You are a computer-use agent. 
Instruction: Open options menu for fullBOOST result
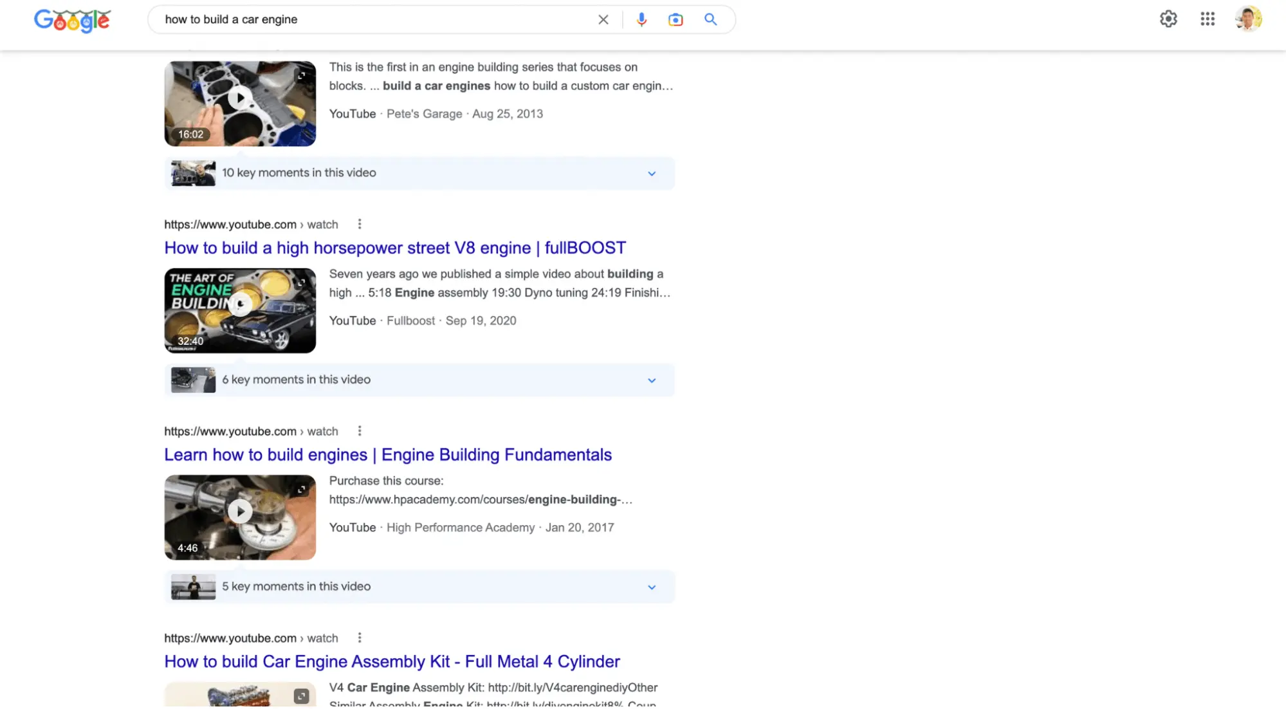(x=360, y=225)
